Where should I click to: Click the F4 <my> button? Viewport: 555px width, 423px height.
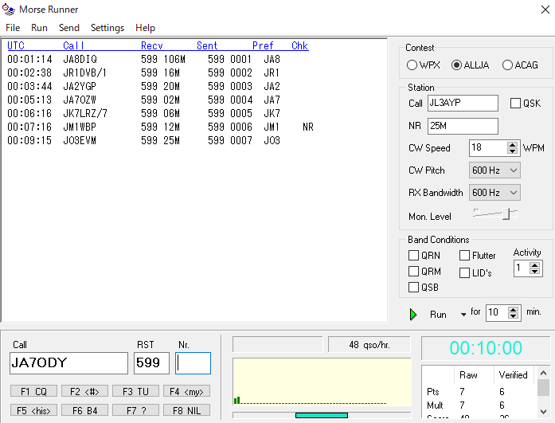click(186, 391)
